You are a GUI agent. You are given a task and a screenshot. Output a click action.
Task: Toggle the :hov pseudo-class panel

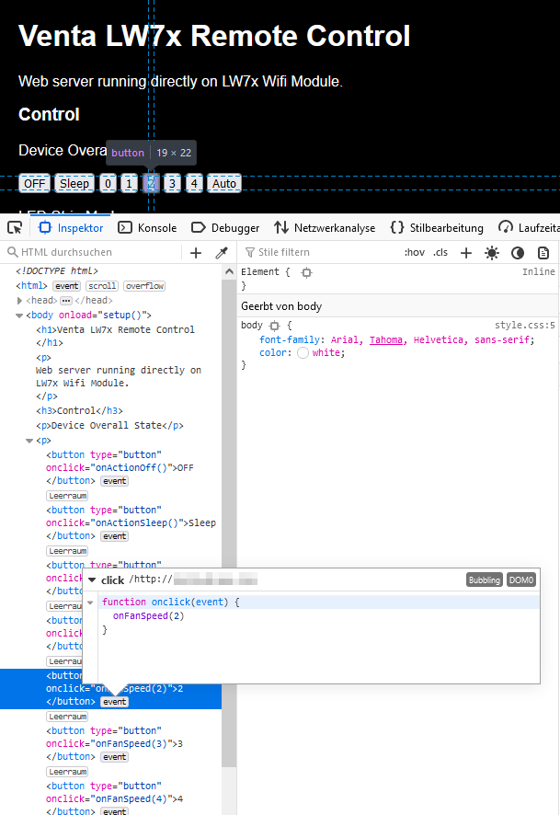point(415,253)
